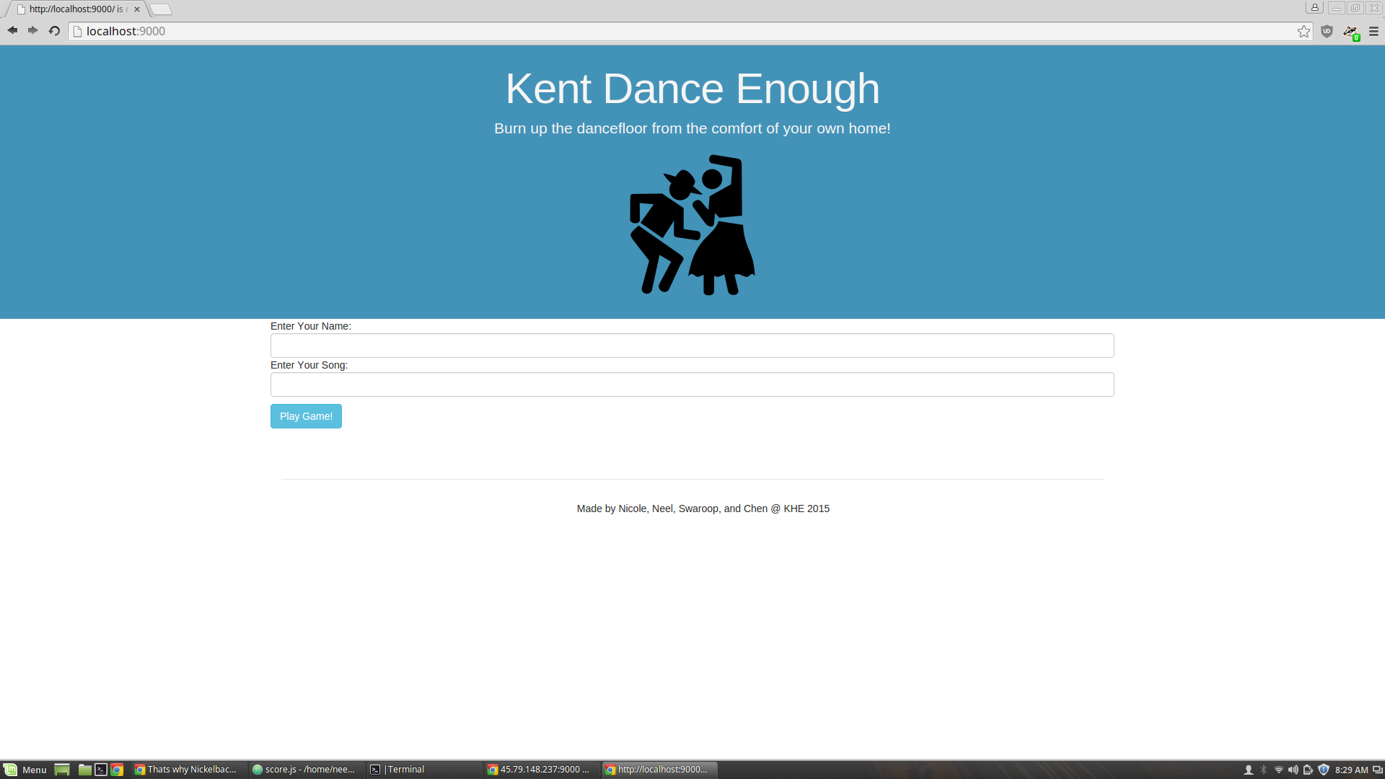This screenshot has height=779, width=1385.
Task: Click the dancing couple logo image
Action: tap(692, 224)
